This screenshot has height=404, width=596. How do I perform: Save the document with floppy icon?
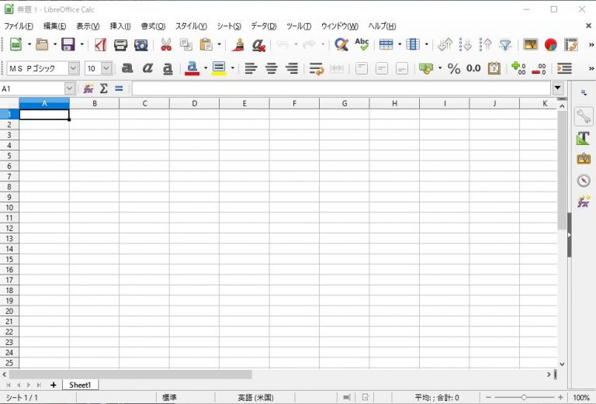pyautogui.click(x=68, y=44)
